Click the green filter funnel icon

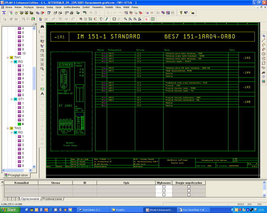coord(84,13)
